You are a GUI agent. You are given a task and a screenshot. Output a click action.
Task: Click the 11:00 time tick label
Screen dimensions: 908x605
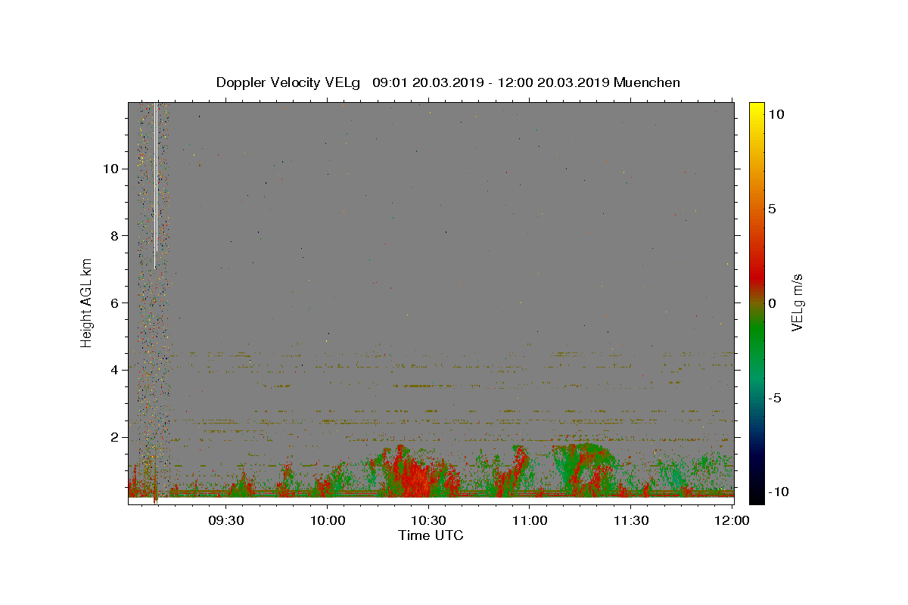point(530,520)
